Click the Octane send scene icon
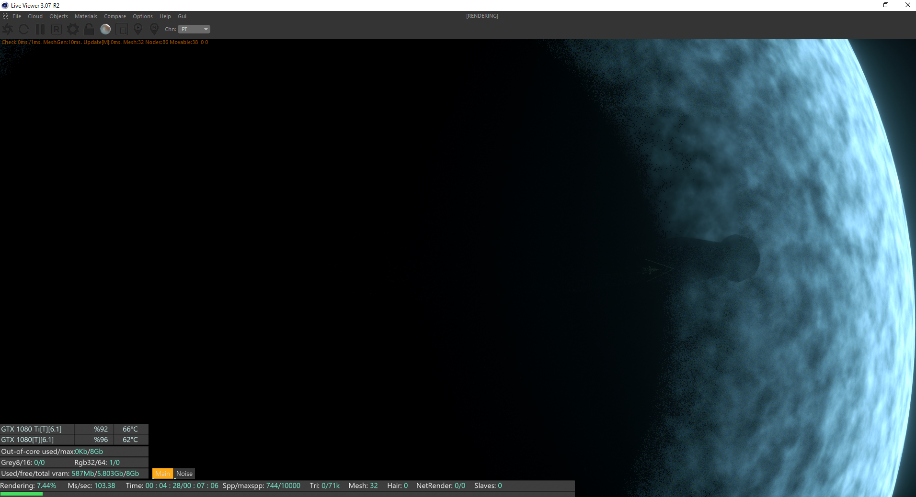Image resolution: width=916 pixels, height=497 pixels. (8, 29)
